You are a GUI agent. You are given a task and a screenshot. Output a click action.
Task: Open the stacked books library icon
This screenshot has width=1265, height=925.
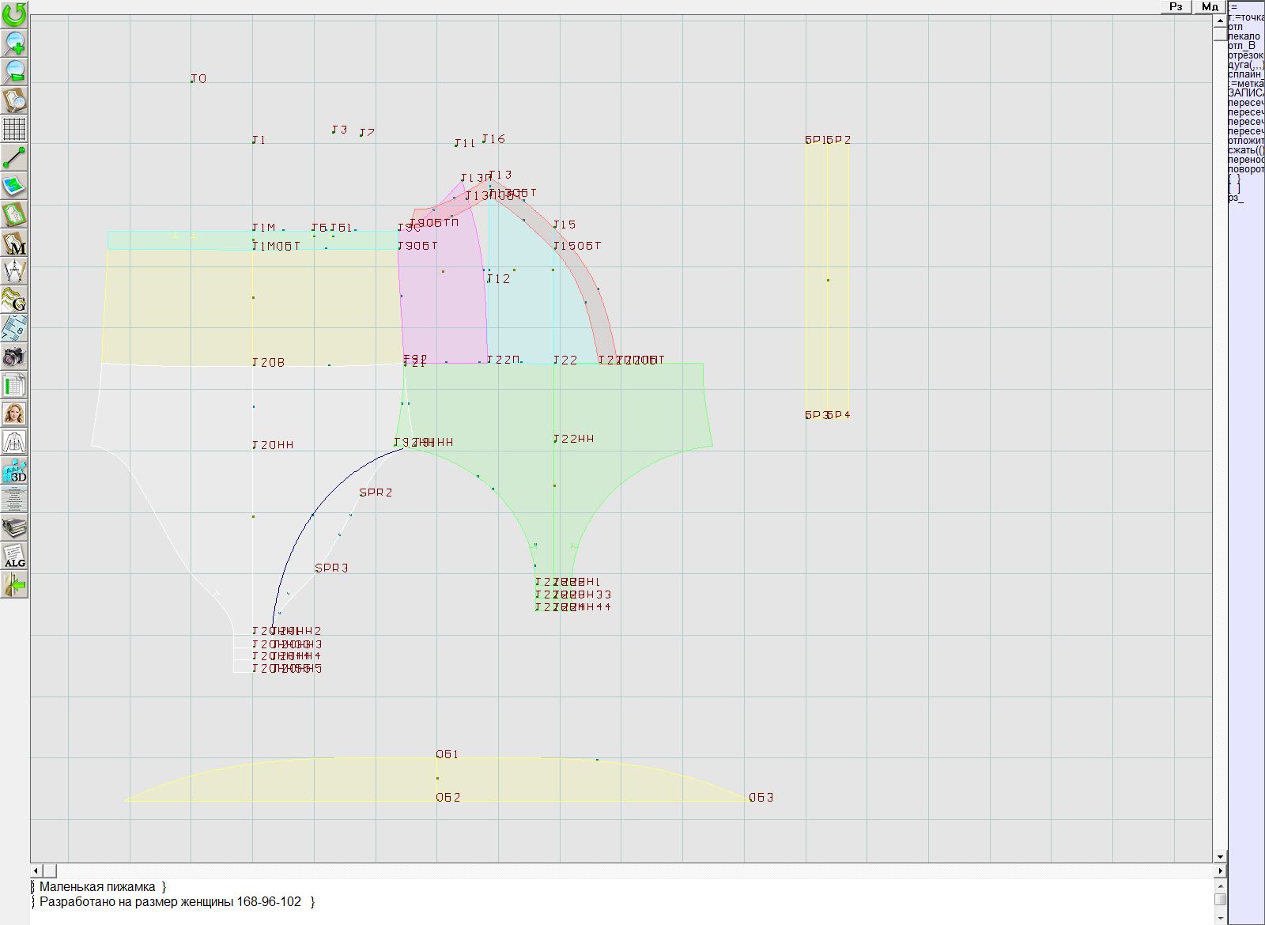(x=14, y=527)
